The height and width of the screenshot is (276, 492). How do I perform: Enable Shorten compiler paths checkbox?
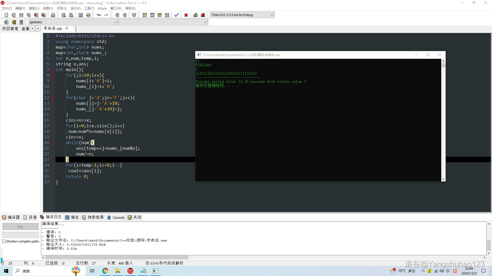click(4, 241)
